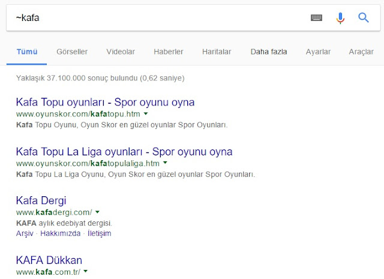Open the Arşiv sitelink
384x279 pixels.
[x=25, y=233]
